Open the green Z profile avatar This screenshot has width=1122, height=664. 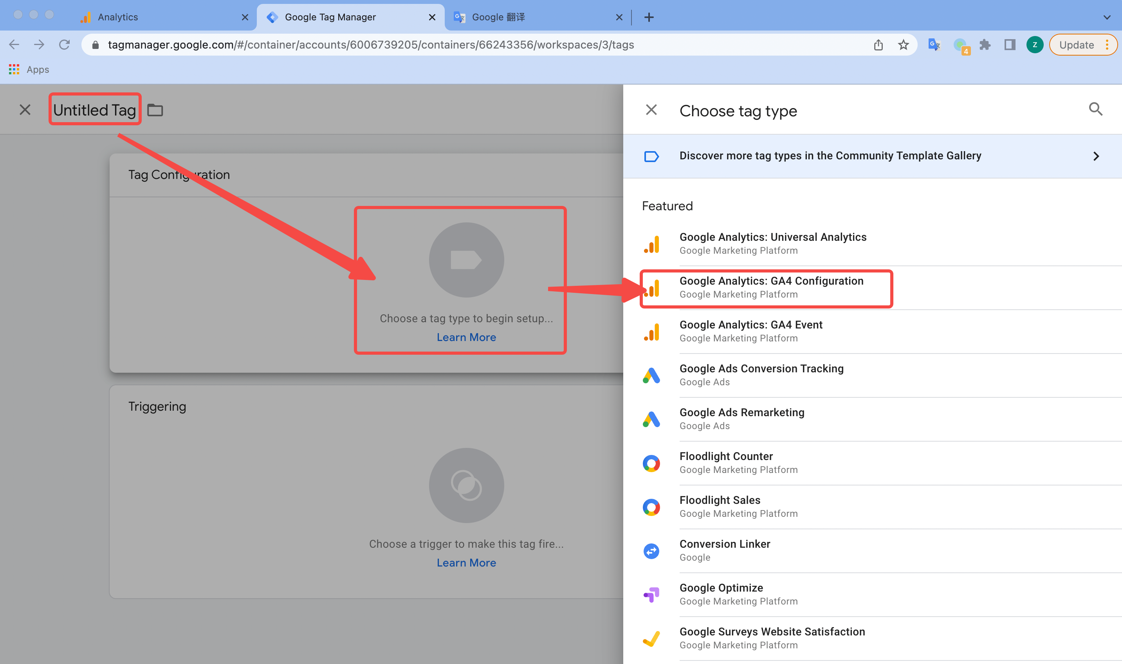coord(1034,45)
